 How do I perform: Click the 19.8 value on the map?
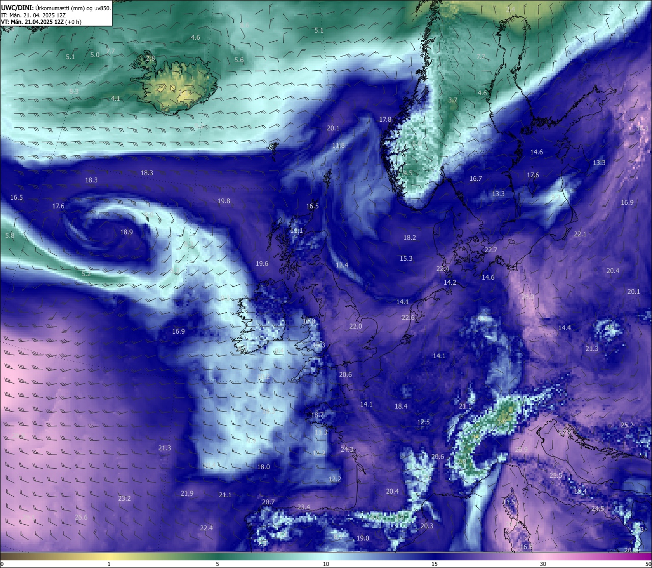(224, 201)
